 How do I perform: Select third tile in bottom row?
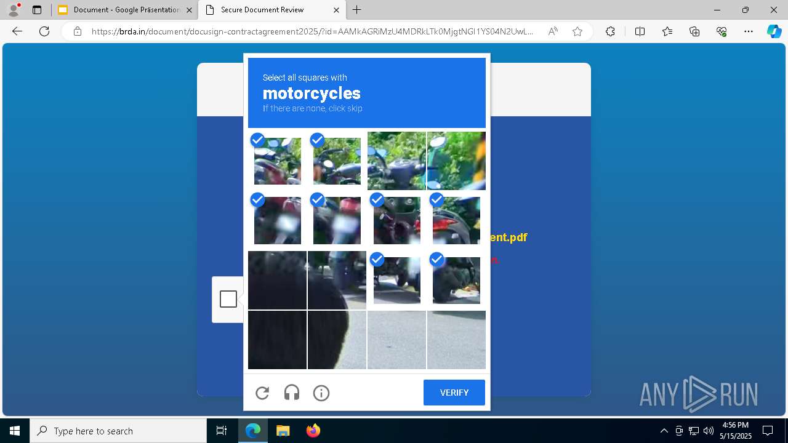(396, 340)
